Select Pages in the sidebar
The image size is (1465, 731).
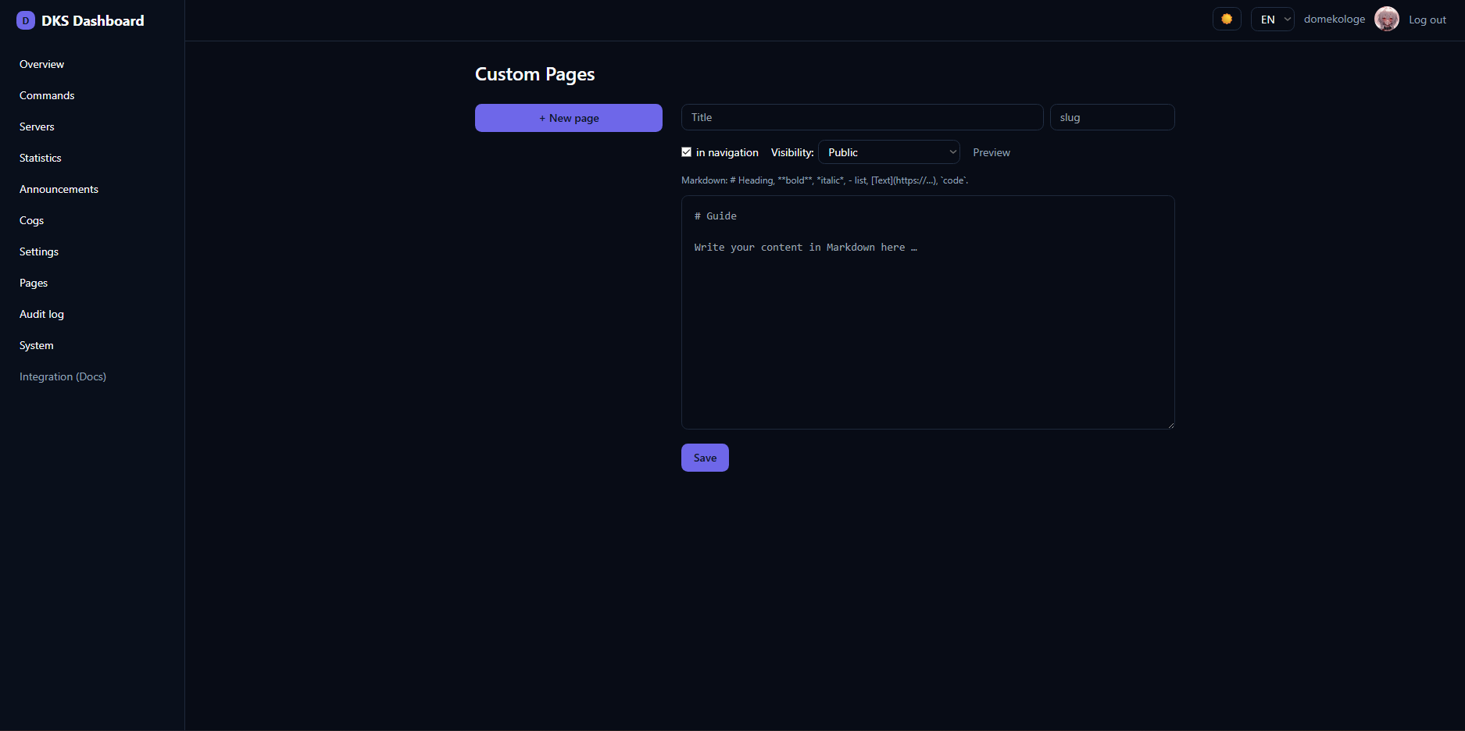tap(34, 283)
